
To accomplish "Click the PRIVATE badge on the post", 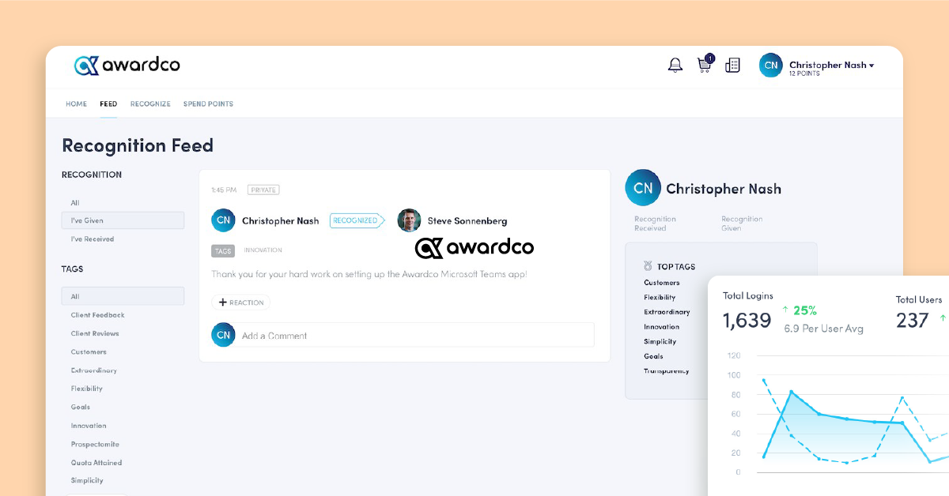I will (x=263, y=190).
